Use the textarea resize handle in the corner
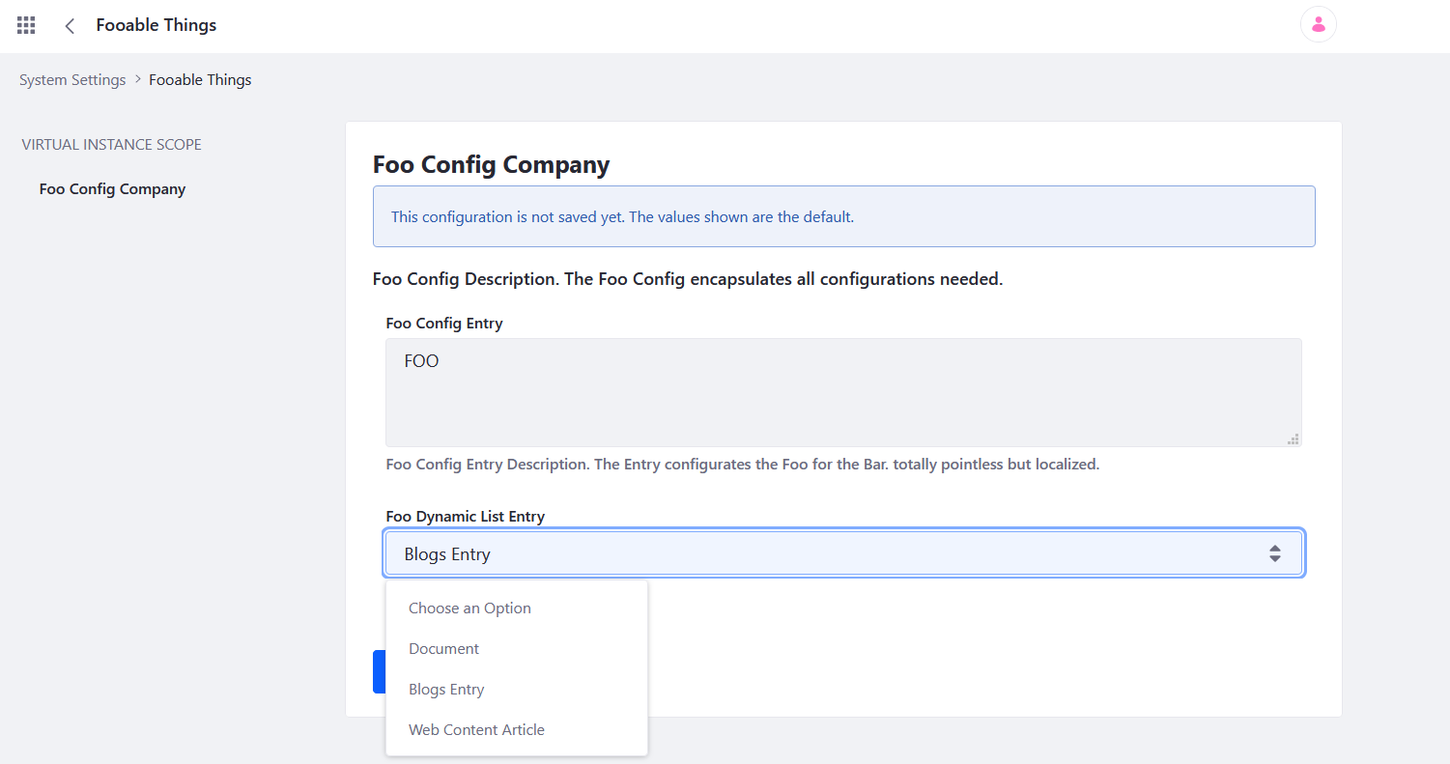The image size is (1450, 764). click(x=1294, y=439)
